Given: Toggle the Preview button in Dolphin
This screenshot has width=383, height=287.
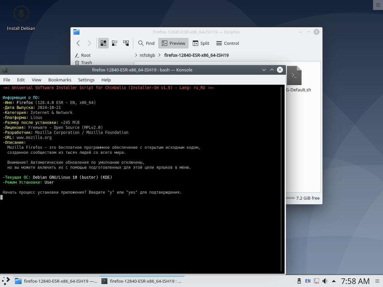Looking at the screenshot, I should 173,43.
